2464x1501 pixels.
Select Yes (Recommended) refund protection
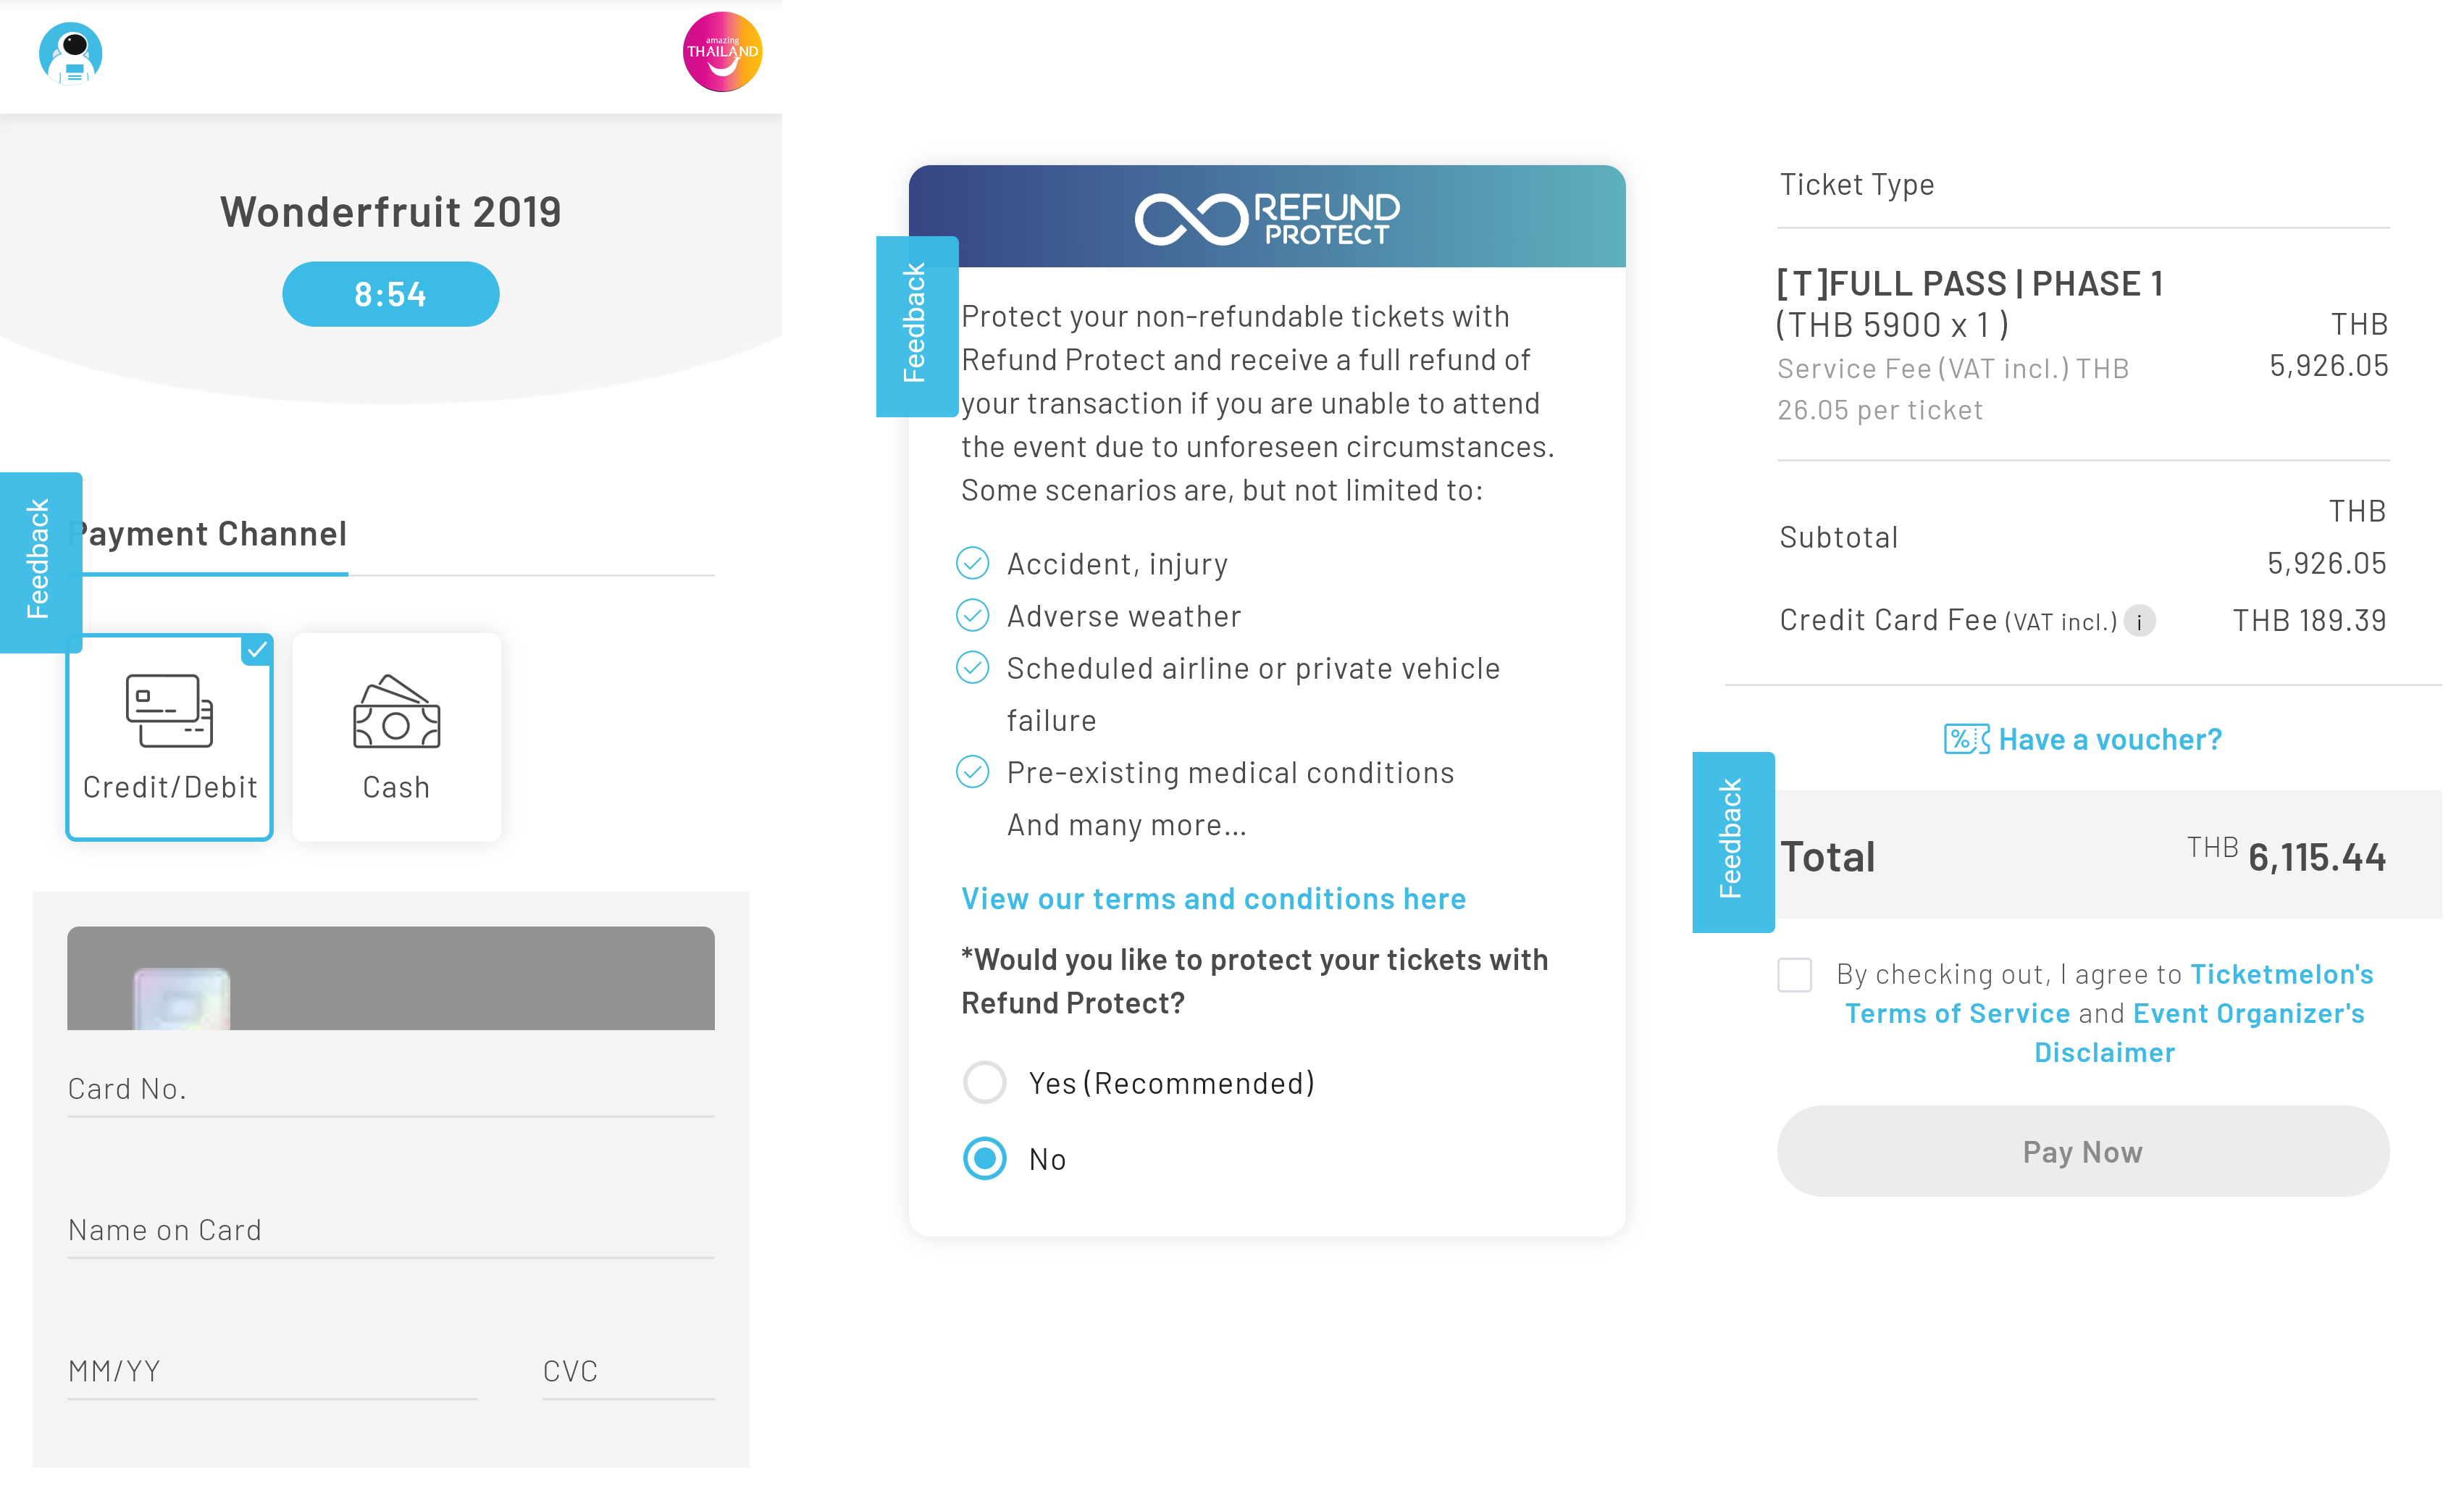point(985,1082)
